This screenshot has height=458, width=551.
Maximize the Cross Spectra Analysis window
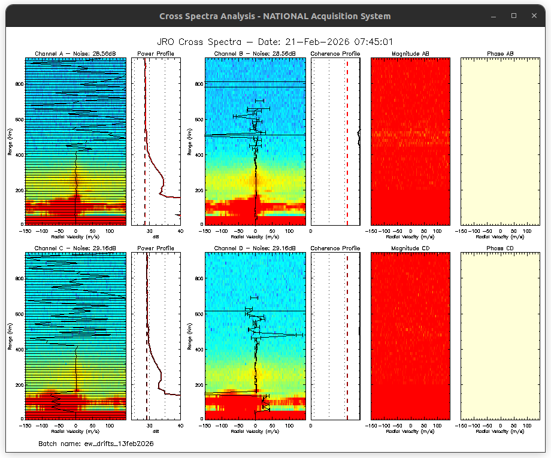[514, 16]
